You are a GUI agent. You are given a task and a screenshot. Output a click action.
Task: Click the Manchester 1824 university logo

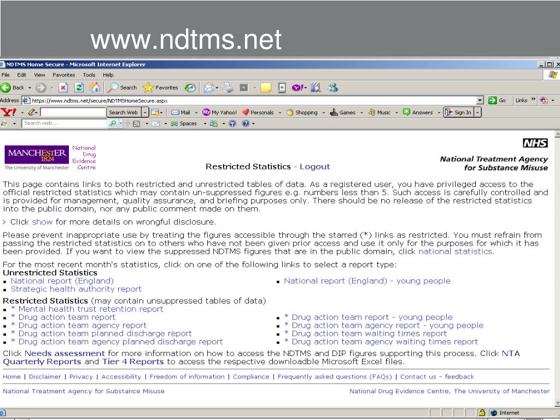coord(37,155)
